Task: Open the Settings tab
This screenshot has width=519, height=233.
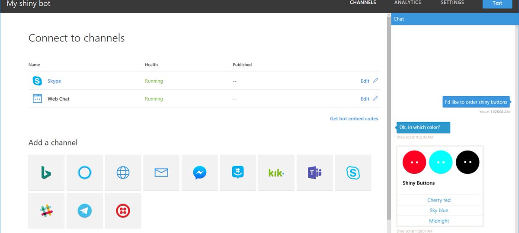Action: click(x=452, y=3)
